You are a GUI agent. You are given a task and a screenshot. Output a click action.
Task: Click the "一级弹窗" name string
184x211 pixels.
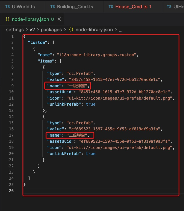(77, 86)
